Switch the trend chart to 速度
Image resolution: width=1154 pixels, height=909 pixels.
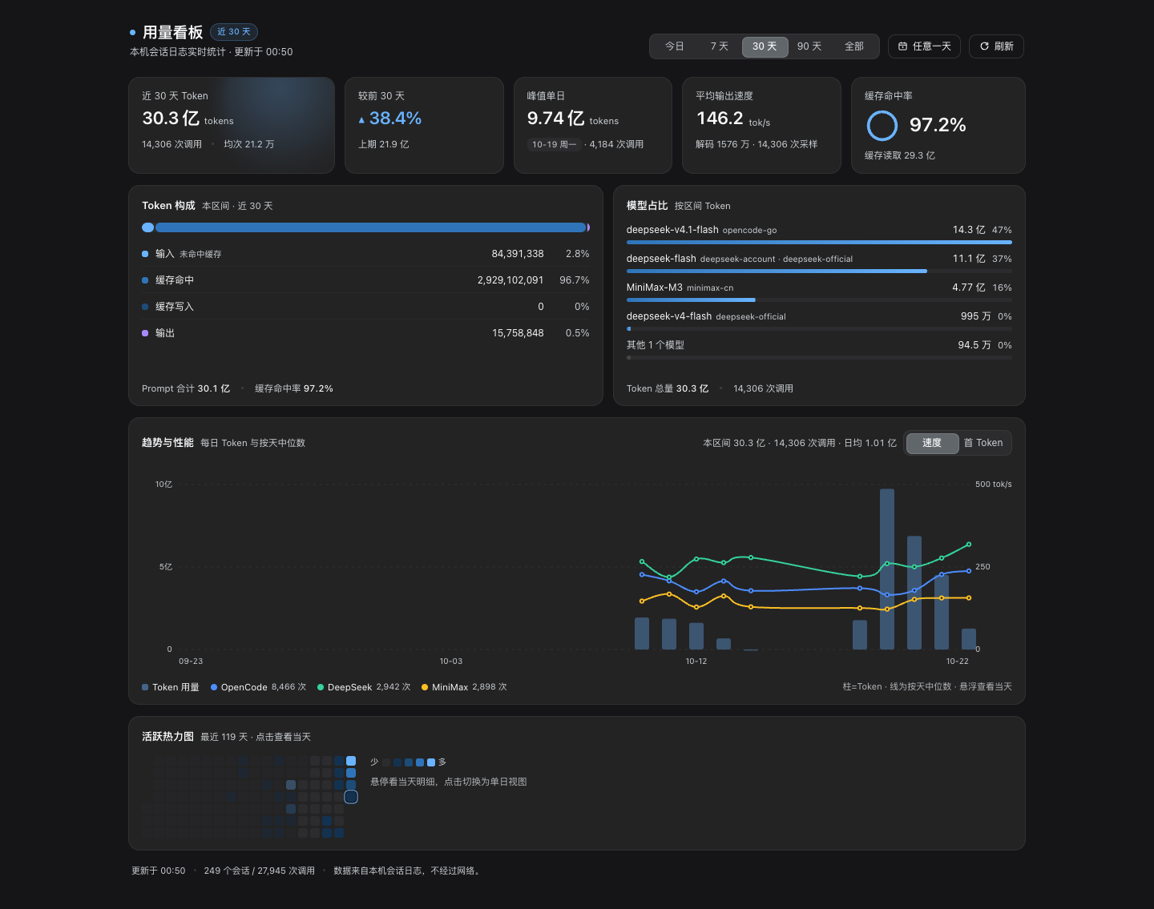[932, 443]
